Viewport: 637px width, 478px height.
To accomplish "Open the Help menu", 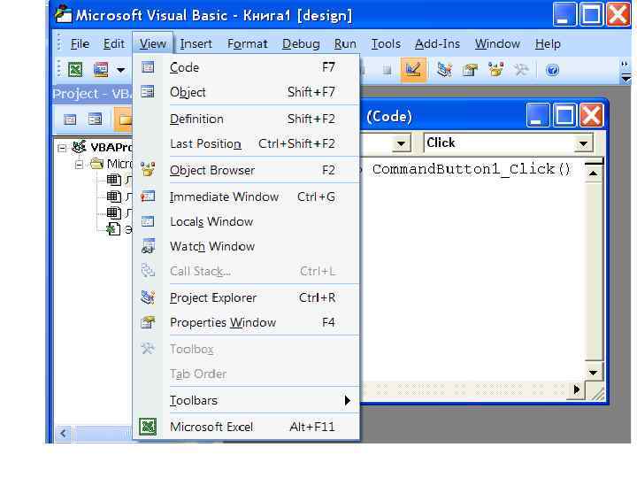I will [x=548, y=44].
